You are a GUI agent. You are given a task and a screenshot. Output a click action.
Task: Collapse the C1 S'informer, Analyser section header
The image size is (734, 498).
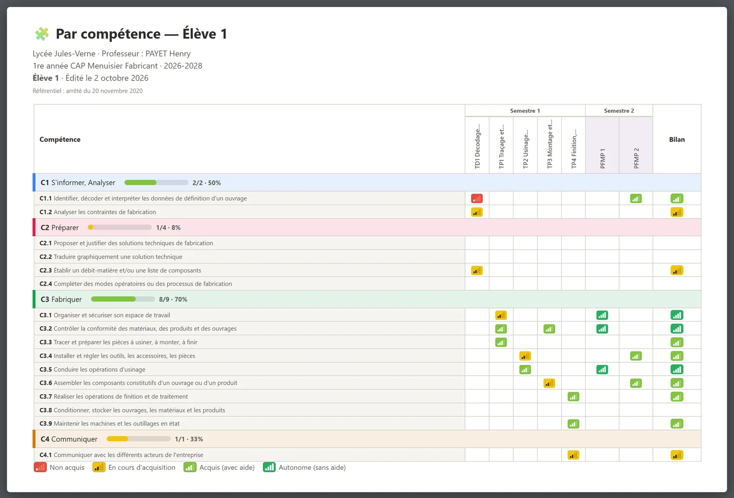(367, 182)
